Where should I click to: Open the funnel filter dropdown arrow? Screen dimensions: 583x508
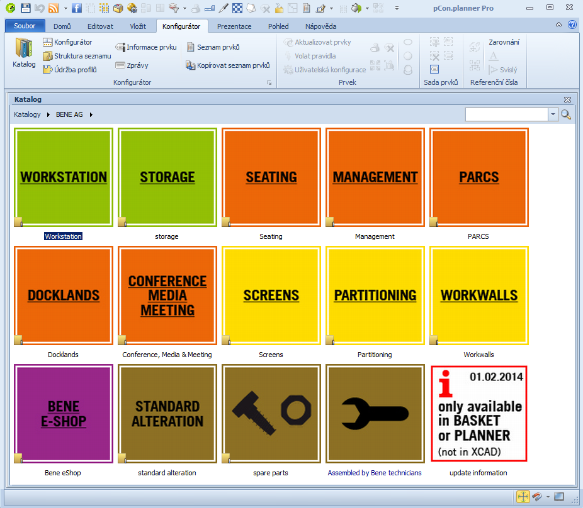point(184,8)
